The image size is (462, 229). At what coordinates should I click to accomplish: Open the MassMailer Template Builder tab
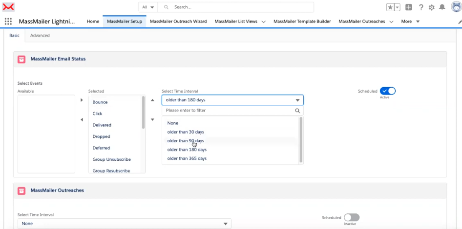point(302,21)
